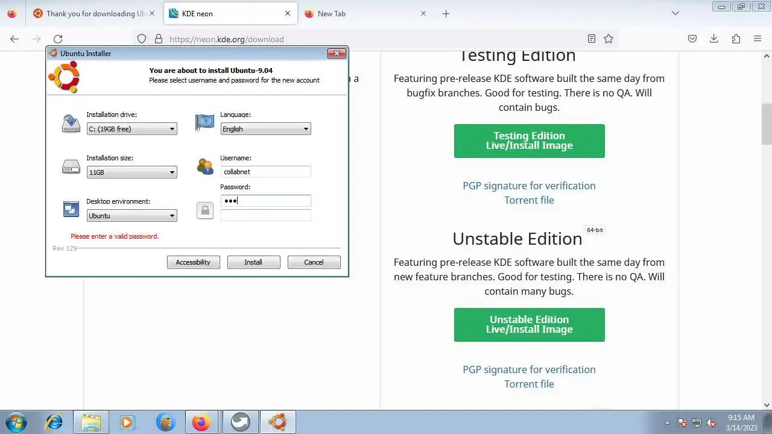Viewport: 772px width, 434px height.
Task: Select the KDE neon tab
Action: [x=230, y=13]
